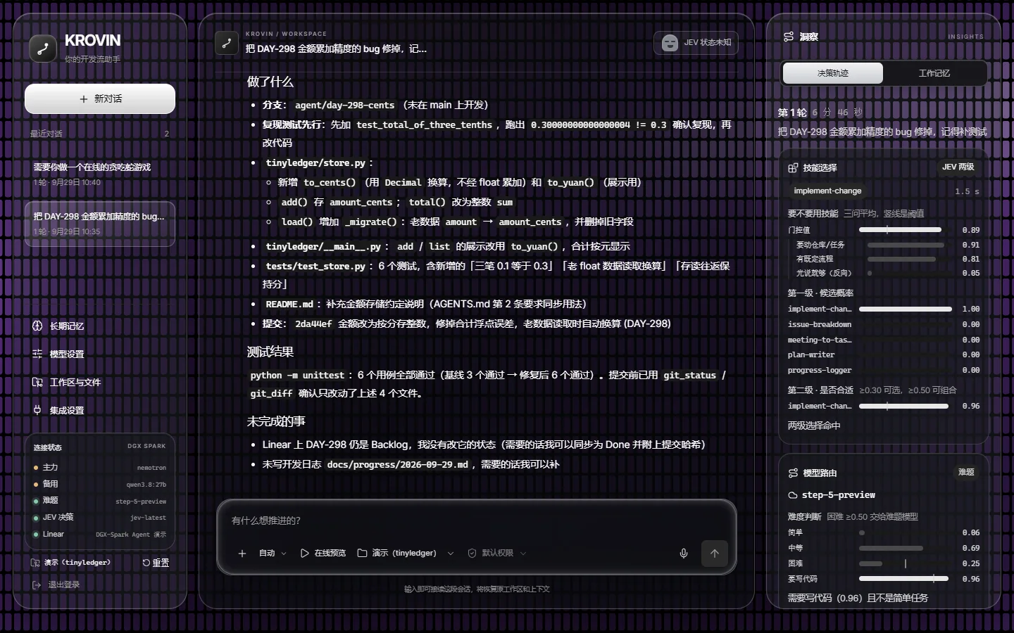1014x633 pixels.
Task: Open the 默认权限 permission dropdown
Action: 497,554
